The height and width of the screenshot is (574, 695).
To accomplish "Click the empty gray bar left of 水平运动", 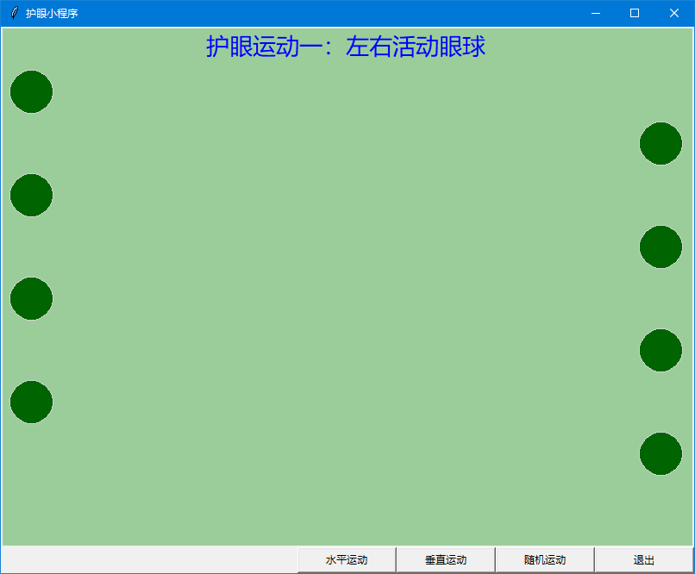I will (149, 560).
